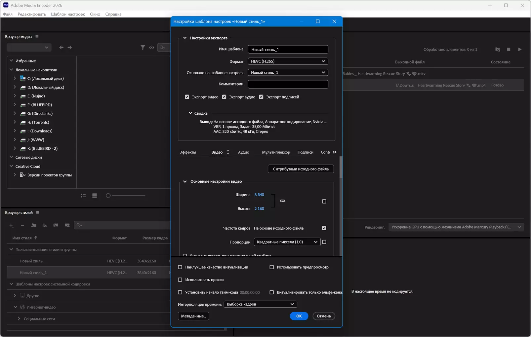Enable the Использовать предпросмотр checkbox
The image size is (531, 337).
coord(272,267)
